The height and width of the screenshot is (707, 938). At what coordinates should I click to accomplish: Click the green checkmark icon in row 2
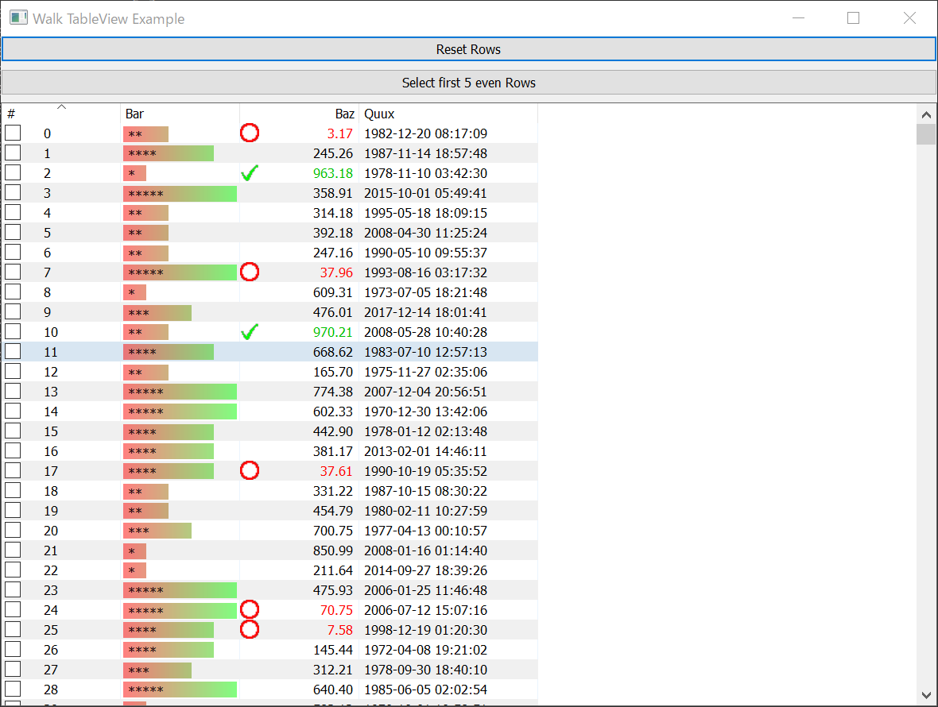coord(250,172)
